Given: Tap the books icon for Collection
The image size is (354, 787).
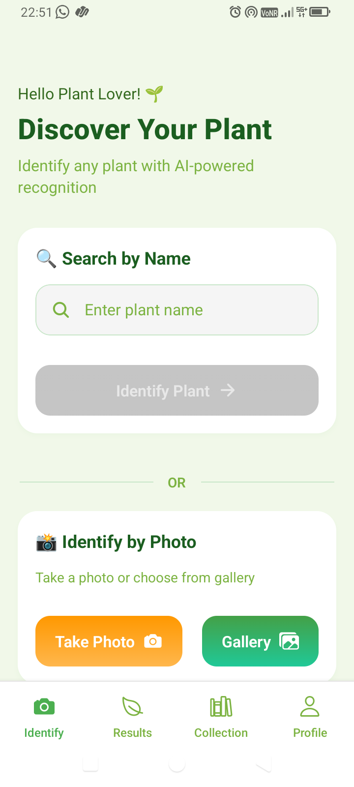Looking at the screenshot, I should click(x=221, y=707).
